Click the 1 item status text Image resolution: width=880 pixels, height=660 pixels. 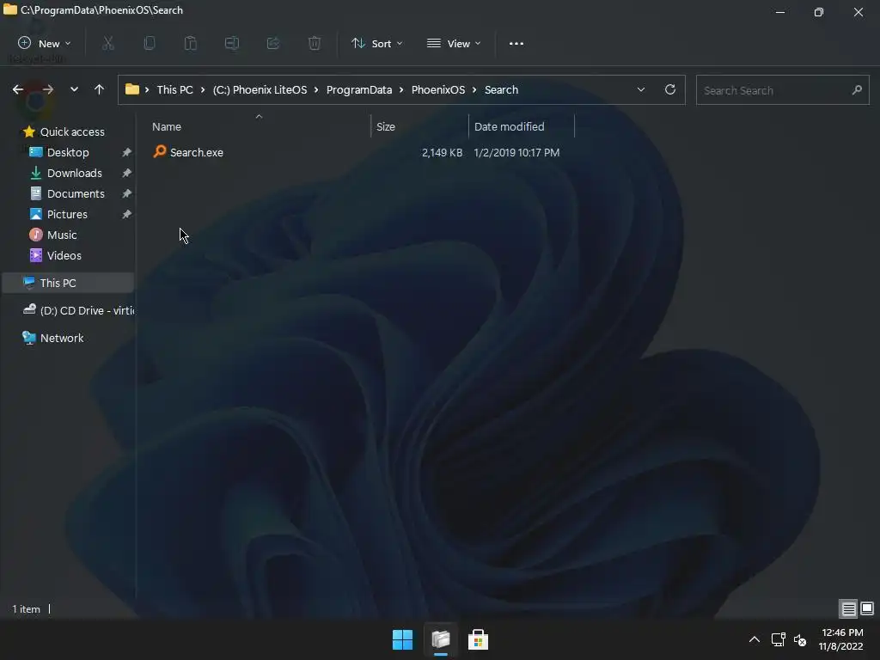[x=27, y=609]
